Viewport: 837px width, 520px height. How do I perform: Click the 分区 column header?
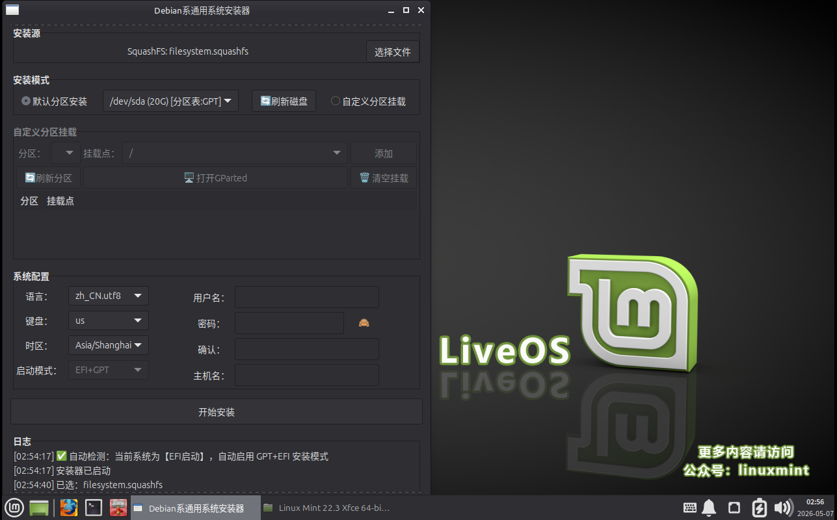[x=29, y=201]
